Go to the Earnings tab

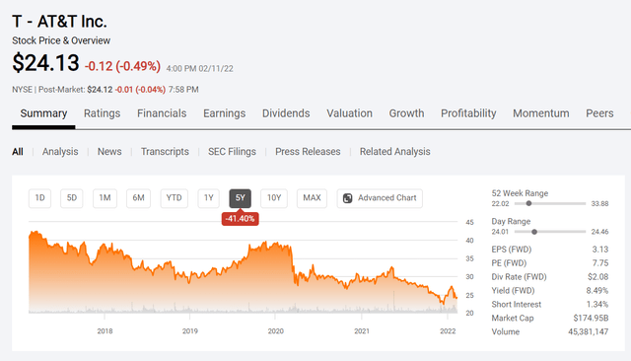tap(224, 113)
